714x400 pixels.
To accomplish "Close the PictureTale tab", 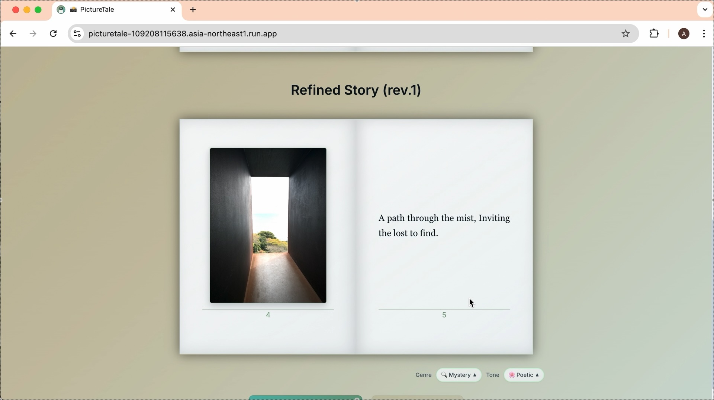I will pyautogui.click(x=173, y=10).
